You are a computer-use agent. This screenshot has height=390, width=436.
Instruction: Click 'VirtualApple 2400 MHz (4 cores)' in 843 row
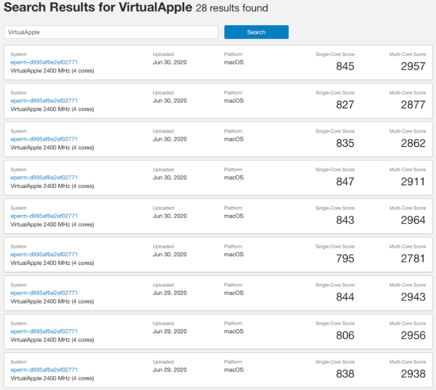pos(52,224)
